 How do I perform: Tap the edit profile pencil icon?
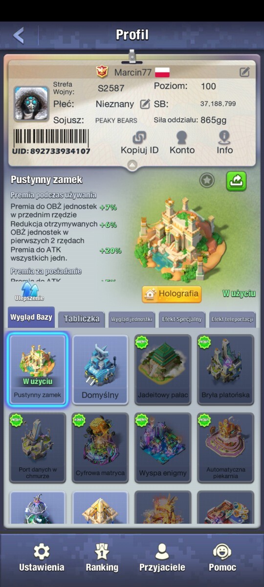[x=244, y=72]
